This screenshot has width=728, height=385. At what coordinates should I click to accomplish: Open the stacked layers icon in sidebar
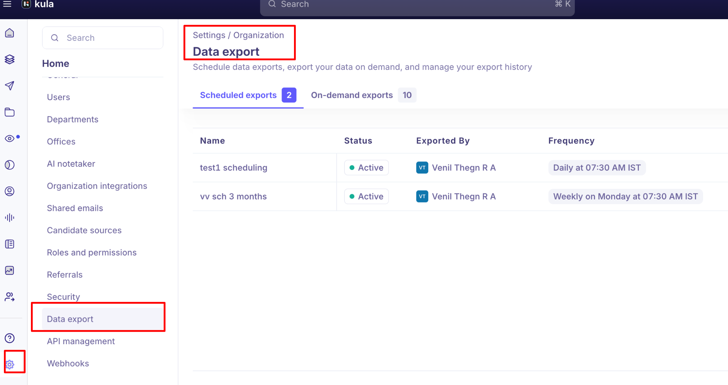tap(10, 59)
